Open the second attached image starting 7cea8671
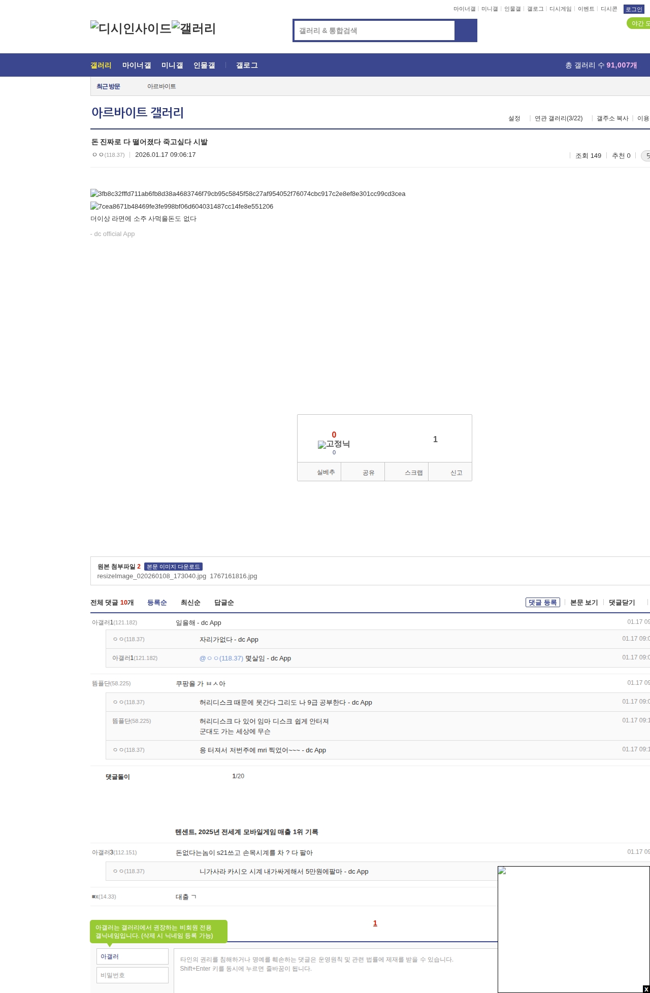 click(182, 206)
